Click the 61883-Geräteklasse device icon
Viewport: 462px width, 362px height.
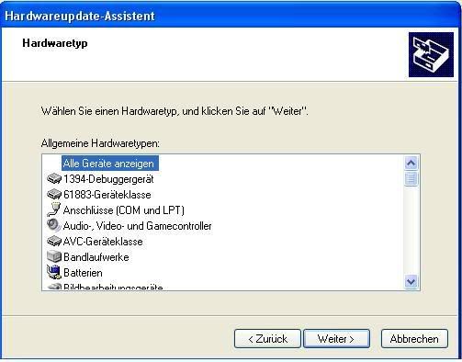click(x=54, y=194)
